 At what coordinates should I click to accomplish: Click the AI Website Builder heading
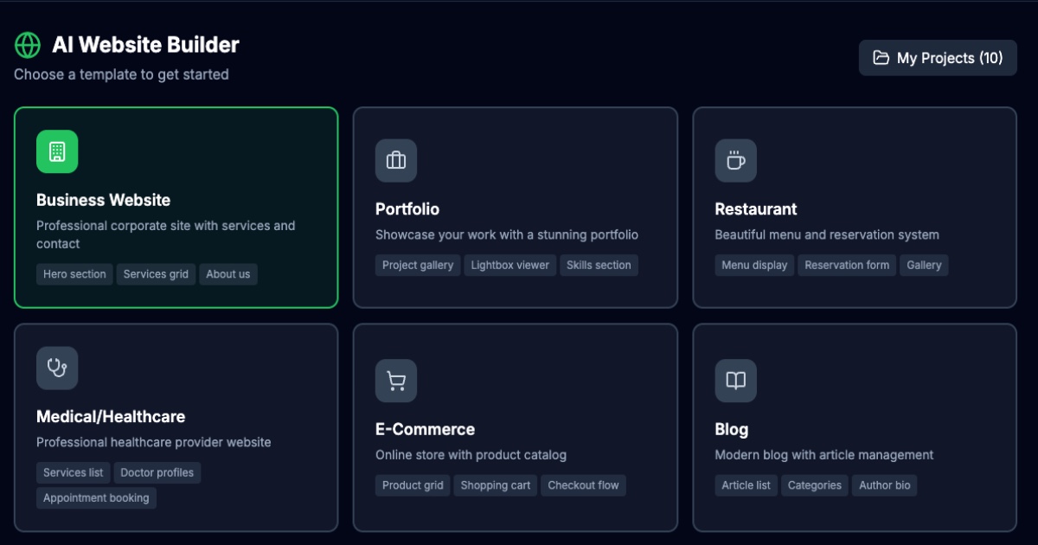[x=145, y=45]
